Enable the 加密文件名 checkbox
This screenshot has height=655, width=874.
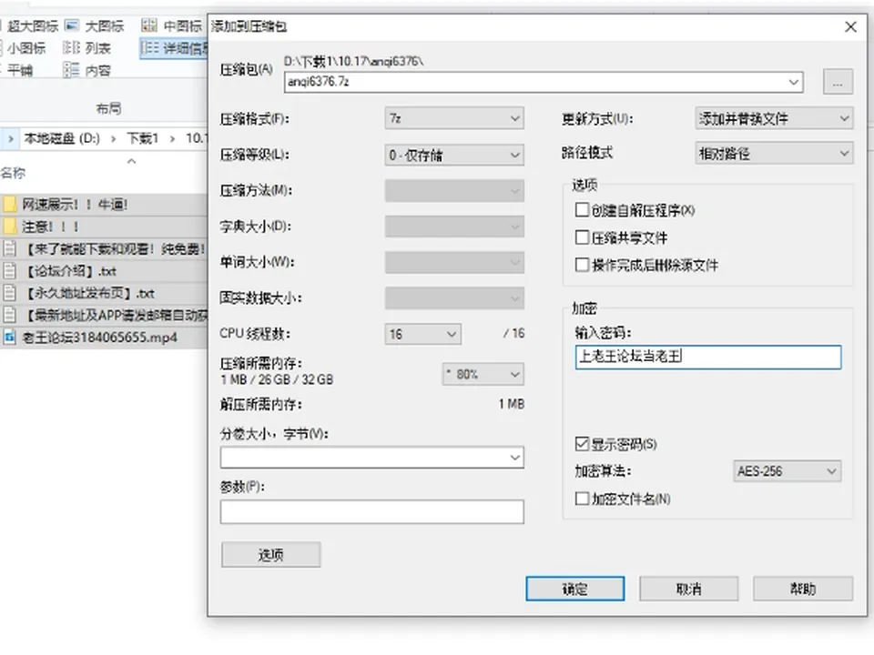pyautogui.click(x=582, y=499)
